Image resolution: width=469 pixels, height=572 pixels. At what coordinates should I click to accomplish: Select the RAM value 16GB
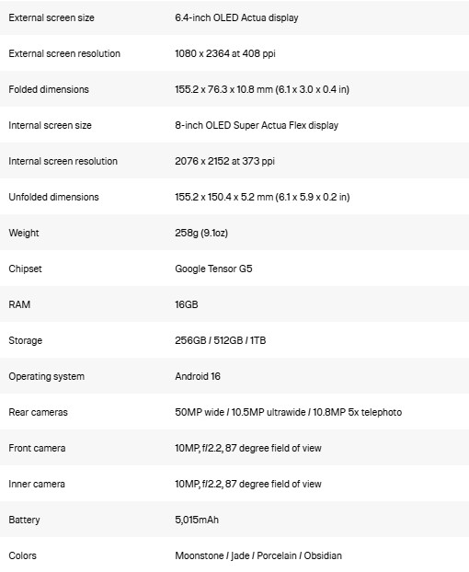pyautogui.click(x=187, y=304)
